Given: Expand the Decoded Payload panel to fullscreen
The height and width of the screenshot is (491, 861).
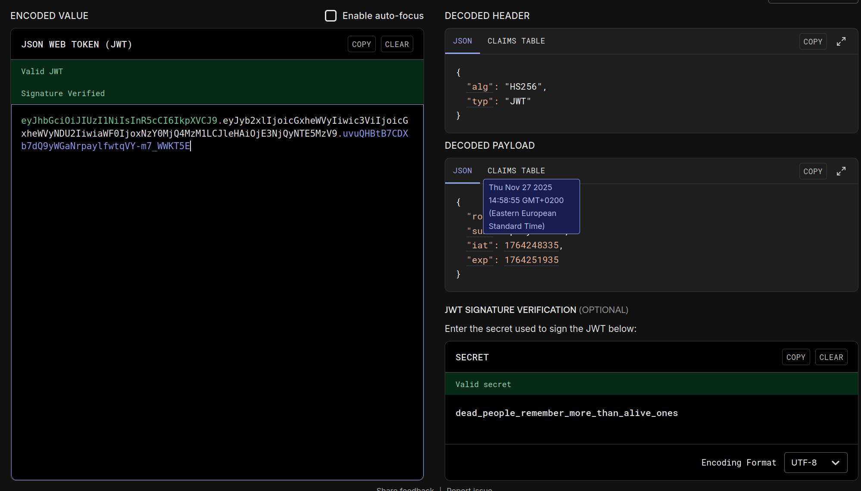Looking at the screenshot, I should [x=841, y=171].
